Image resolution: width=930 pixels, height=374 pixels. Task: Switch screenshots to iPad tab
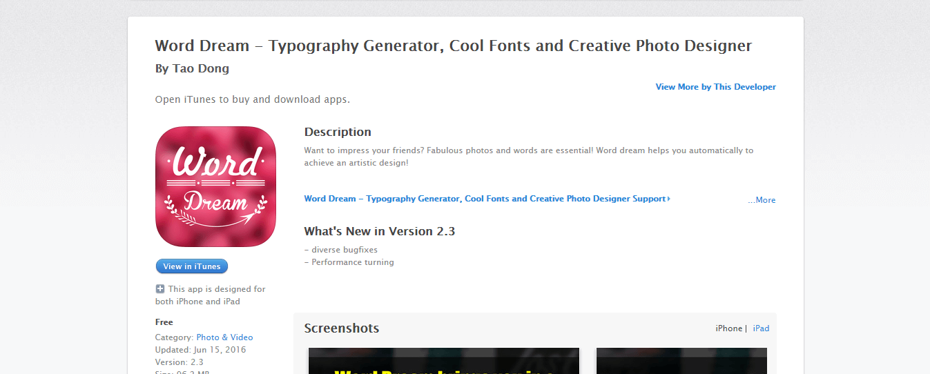tap(761, 328)
